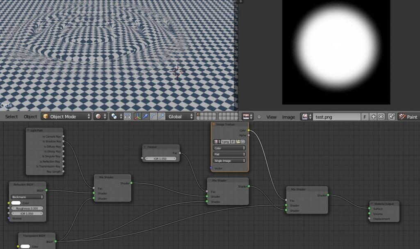Select the viewport shading sphere icon
The image size is (420, 249).
[99, 117]
